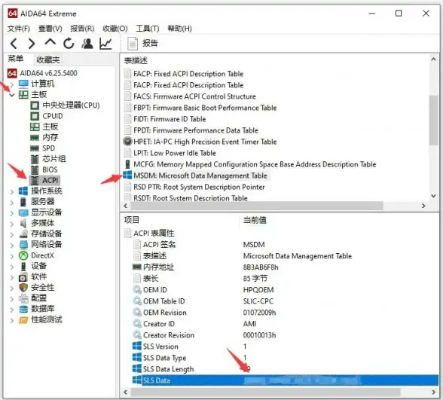Click the SPD memory icon
Image resolution: width=443 pixels, height=400 pixels.
35,148
